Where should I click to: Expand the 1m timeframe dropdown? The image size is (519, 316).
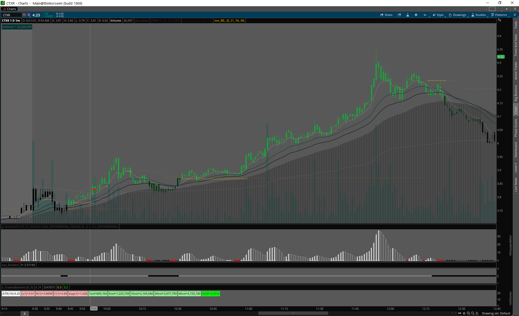point(425,15)
